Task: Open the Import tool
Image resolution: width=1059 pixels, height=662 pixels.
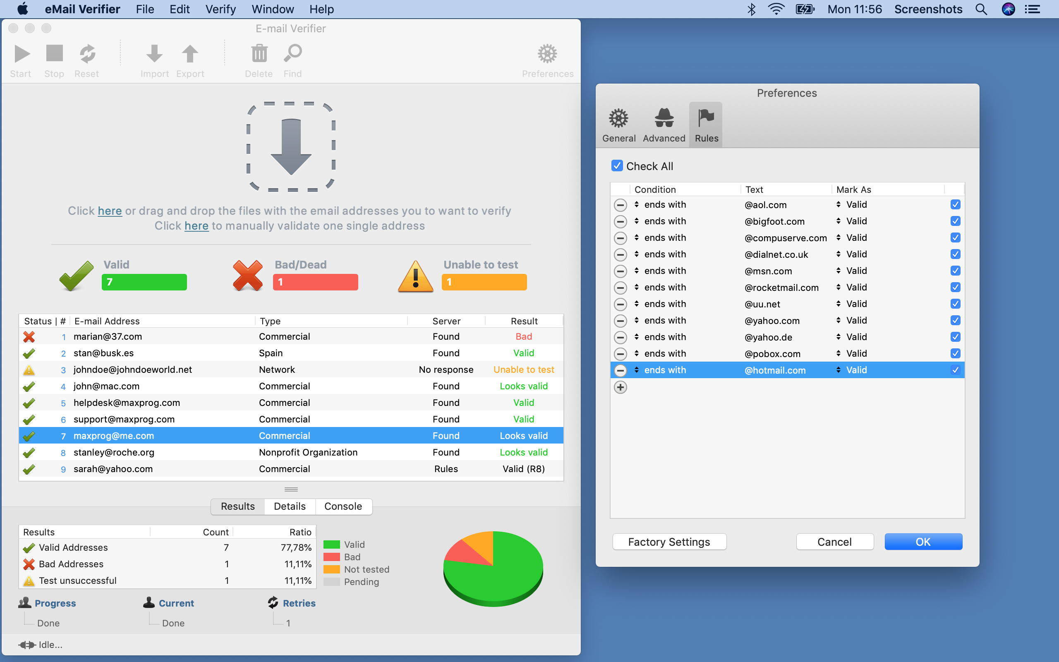Action: tap(154, 54)
